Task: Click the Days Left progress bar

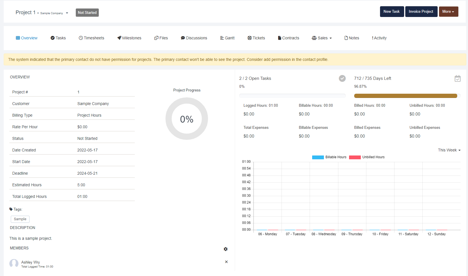Action: (x=406, y=96)
